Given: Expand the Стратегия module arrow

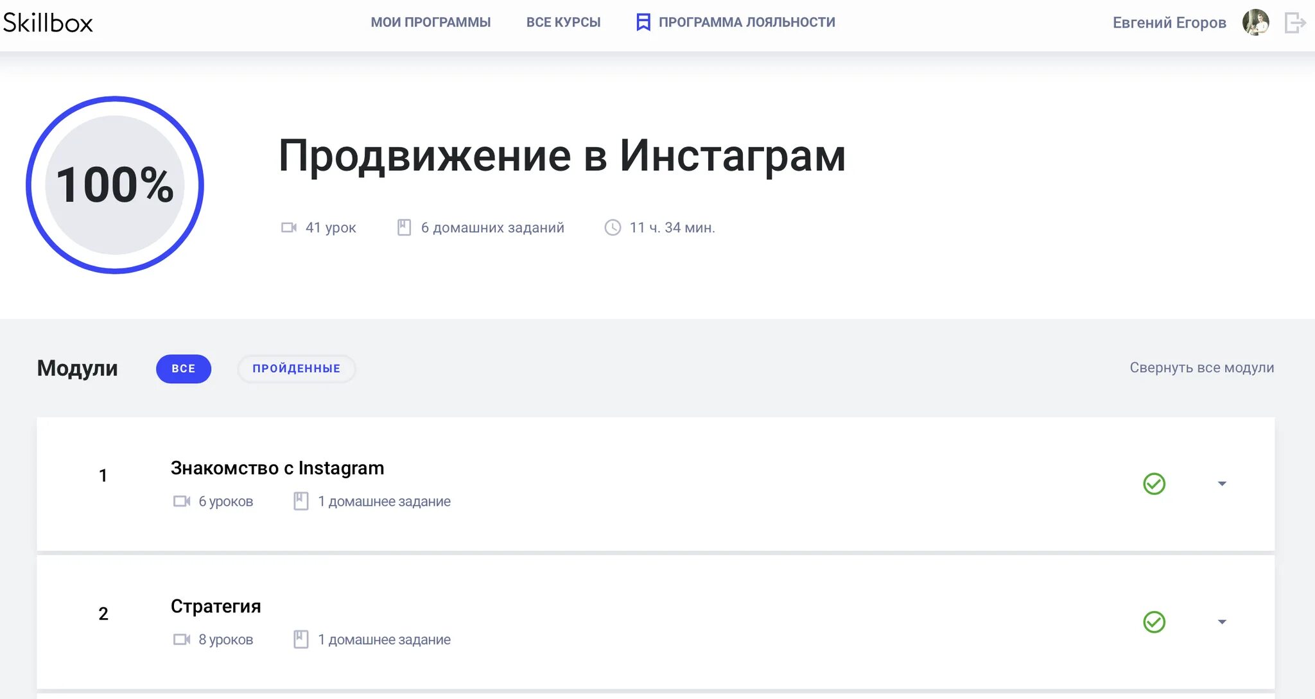Looking at the screenshot, I should [1222, 622].
